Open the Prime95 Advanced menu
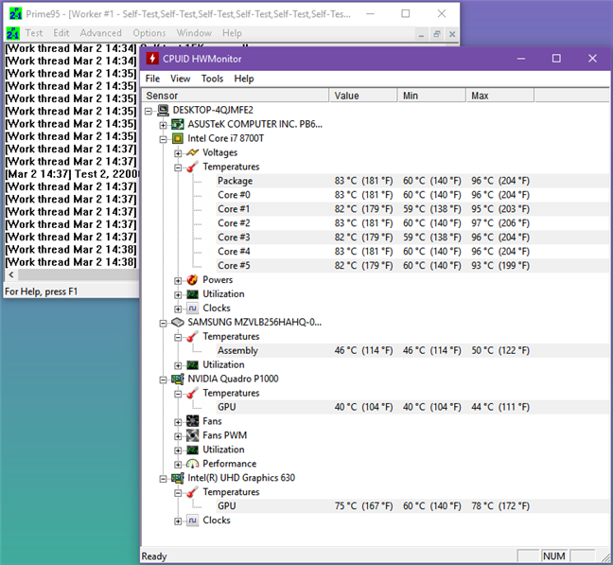The image size is (613, 565). pos(101,33)
